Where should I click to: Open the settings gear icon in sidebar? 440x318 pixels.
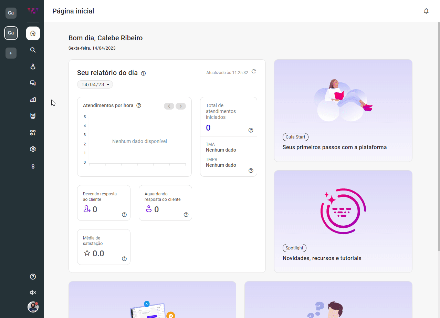(33, 149)
